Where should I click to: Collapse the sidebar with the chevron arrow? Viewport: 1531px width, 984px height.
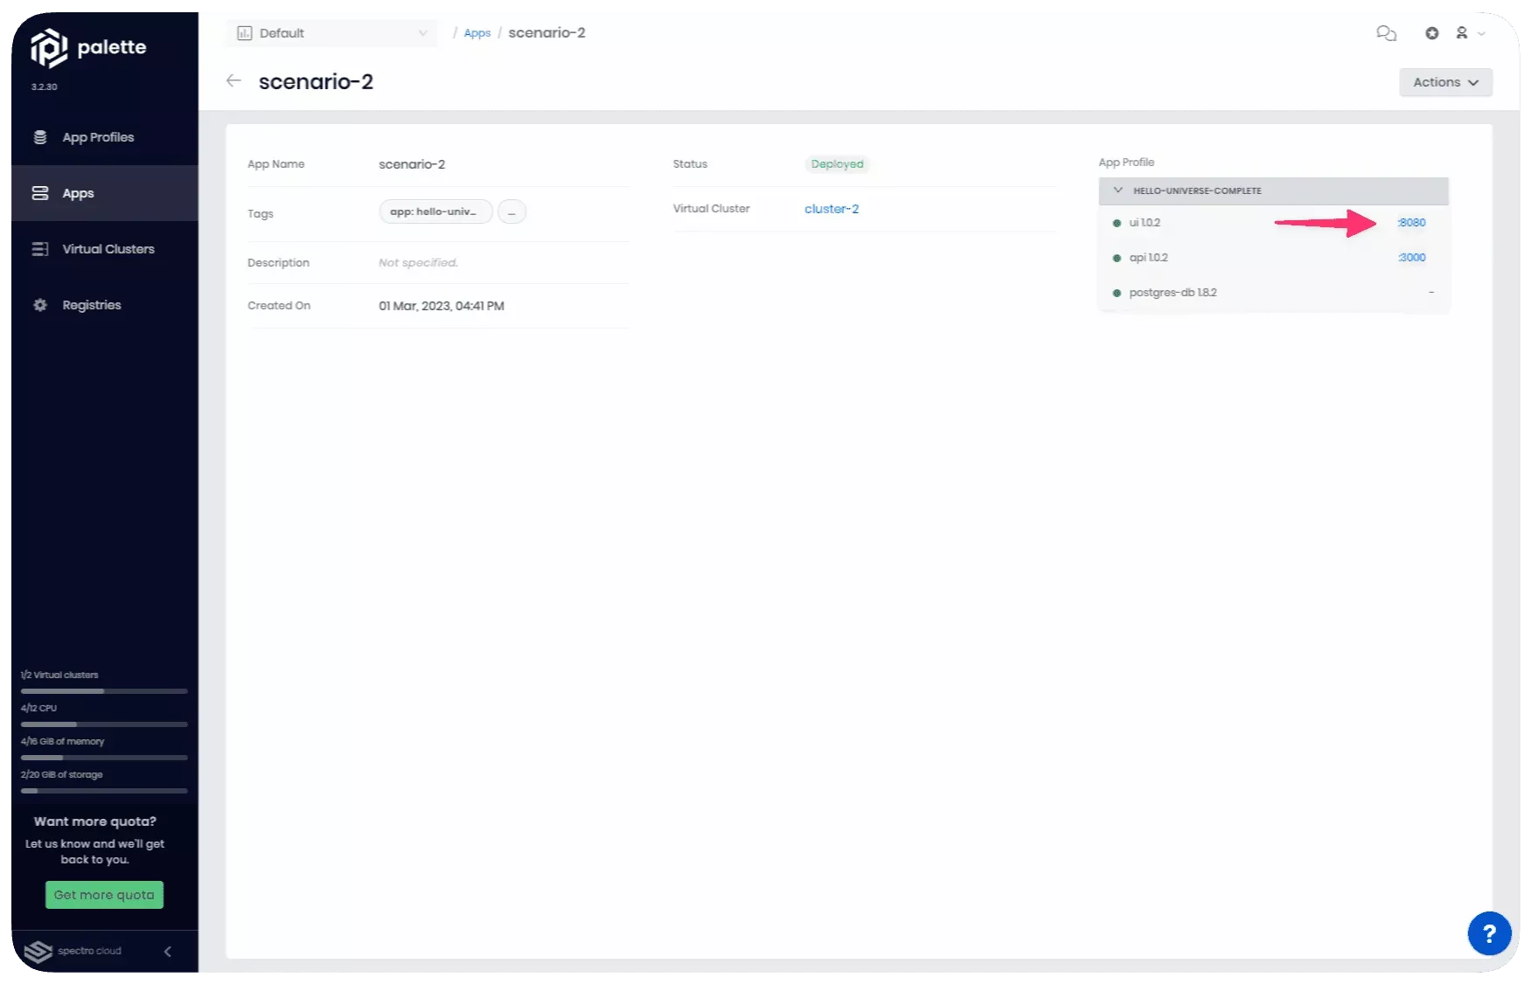pos(168,951)
